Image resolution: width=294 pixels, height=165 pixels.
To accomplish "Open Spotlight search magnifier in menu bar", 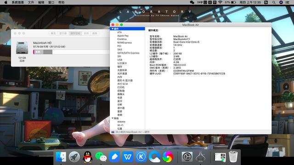I will [x=274, y=2].
